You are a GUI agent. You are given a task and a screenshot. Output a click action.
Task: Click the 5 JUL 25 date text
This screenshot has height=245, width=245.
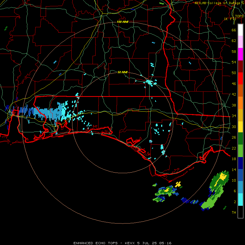click(x=147, y=243)
